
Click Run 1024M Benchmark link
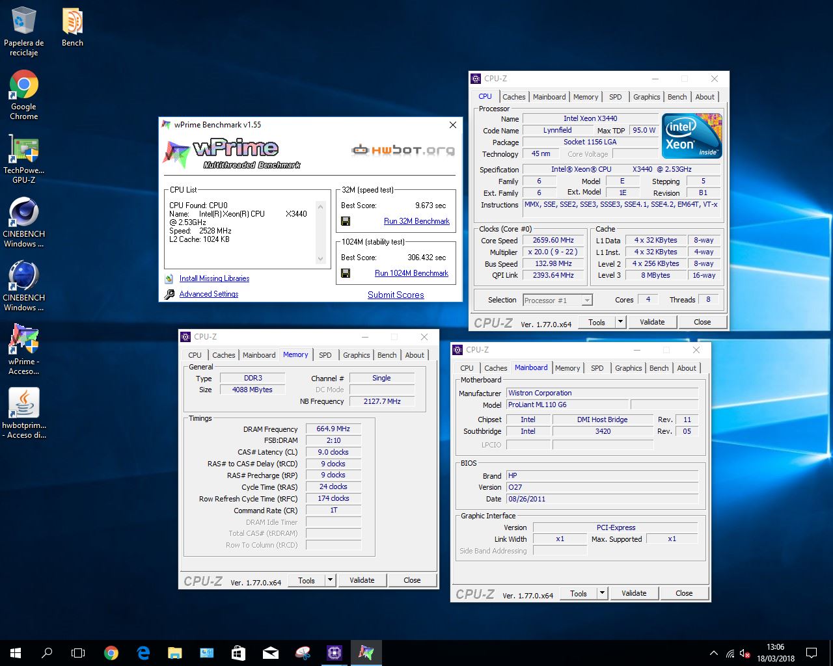coord(411,273)
